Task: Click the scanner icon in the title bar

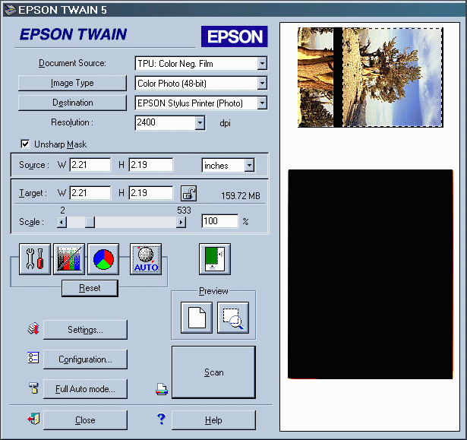Action: pyautogui.click(x=10, y=10)
